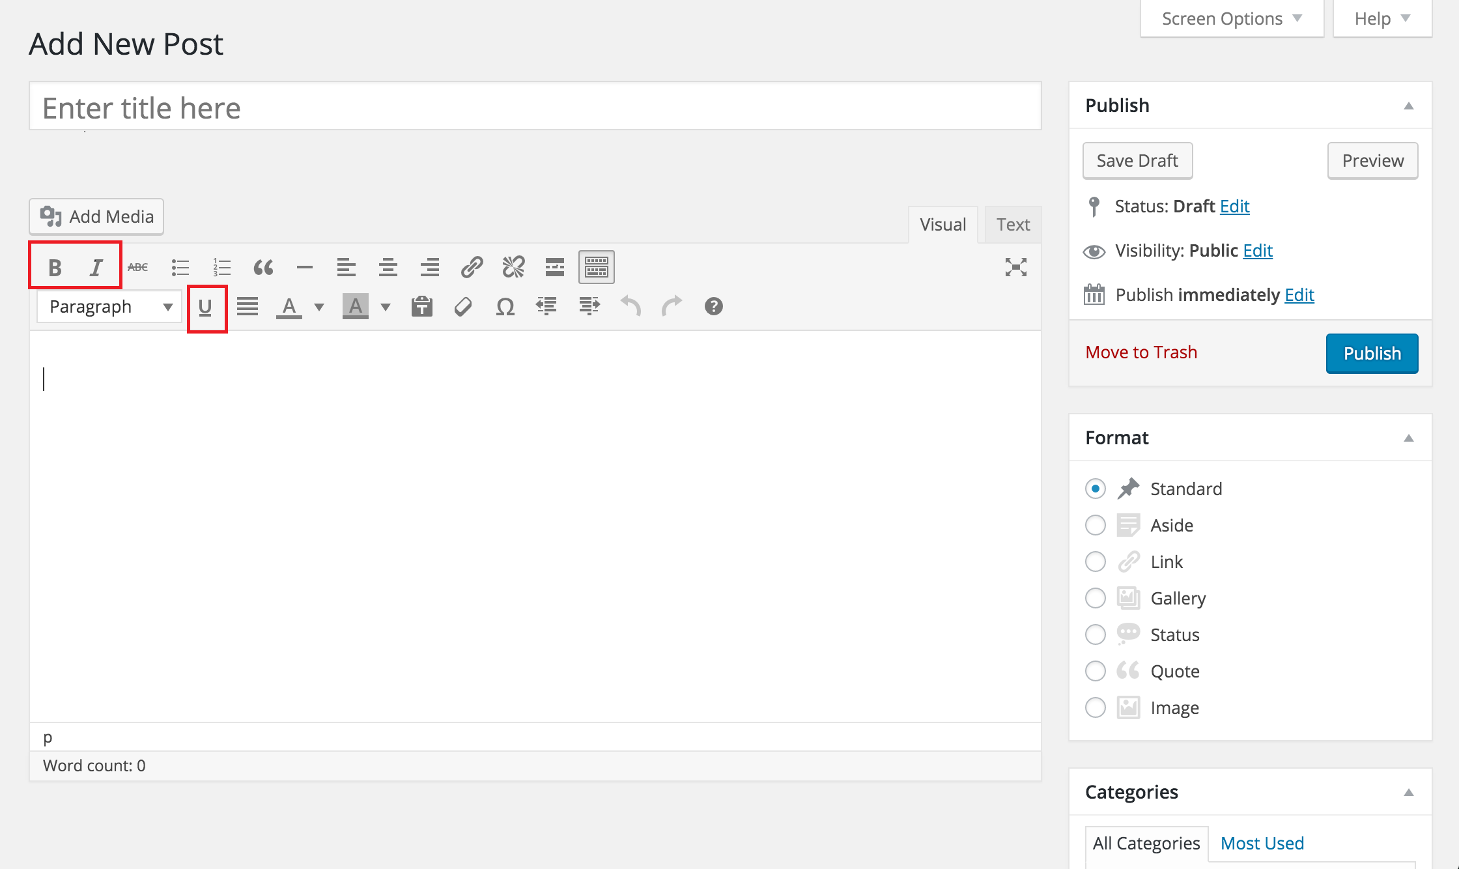Expand the Screen Options panel

tap(1230, 18)
